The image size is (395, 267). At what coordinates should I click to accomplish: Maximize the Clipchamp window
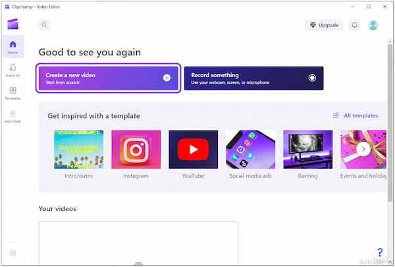coord(369,7)
